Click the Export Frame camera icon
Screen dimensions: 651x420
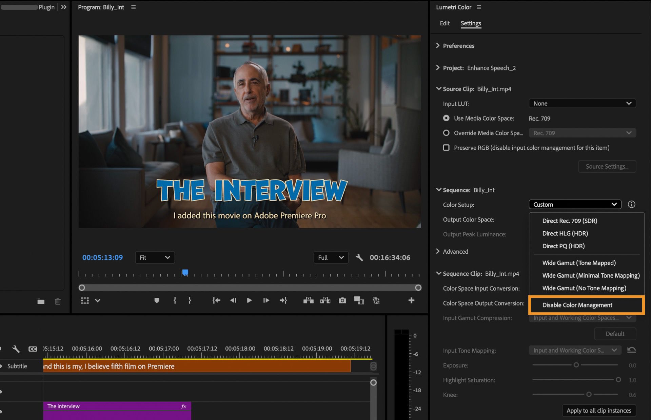[342, 300]
